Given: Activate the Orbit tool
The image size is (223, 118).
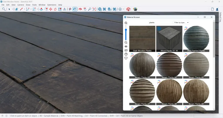Looking at the screenshot, I should pyautogui.click(x=80, y=9).
